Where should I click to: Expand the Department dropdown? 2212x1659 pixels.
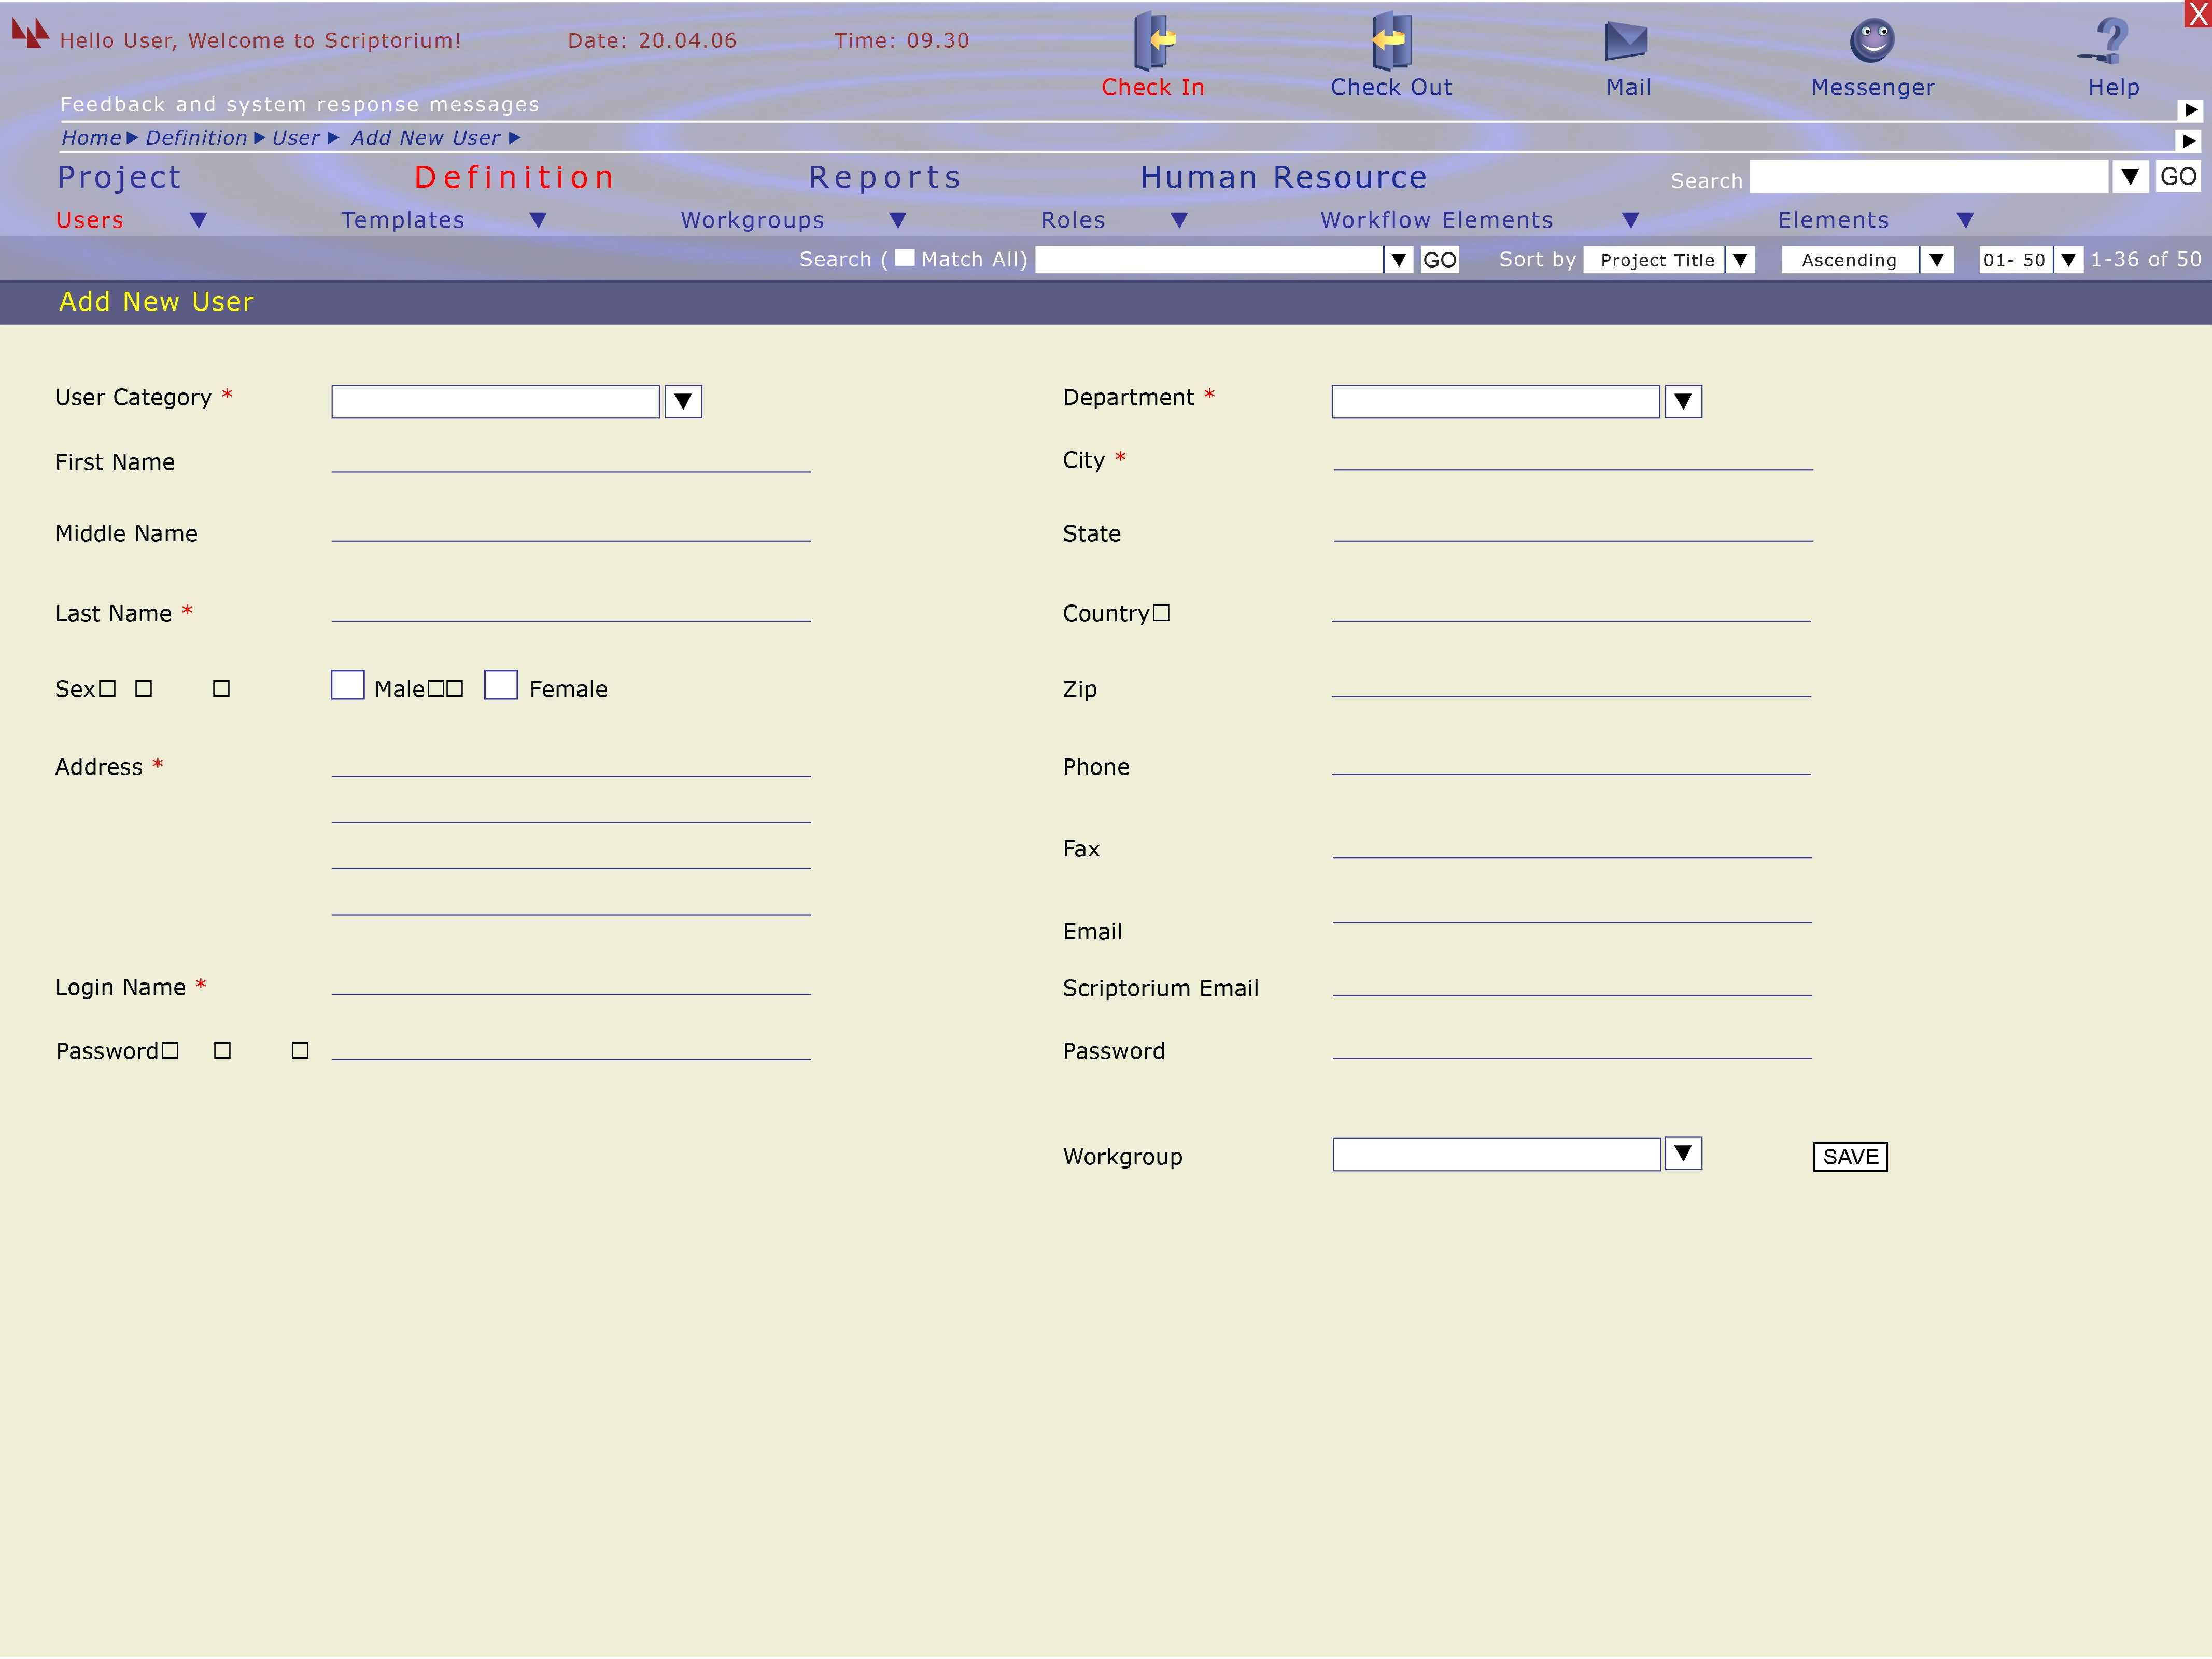click(x=1683, y=402)
